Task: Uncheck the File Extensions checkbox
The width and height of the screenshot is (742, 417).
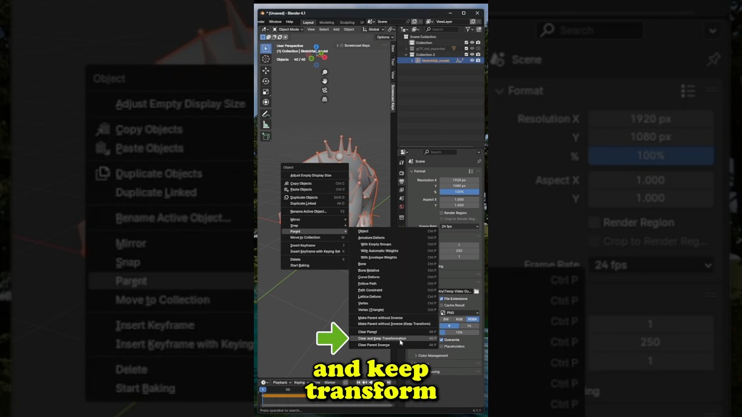Action: point(441,299)
